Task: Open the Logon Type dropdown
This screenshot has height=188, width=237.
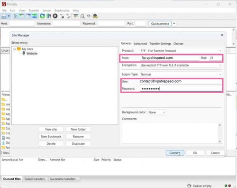Action: [181, 75]
